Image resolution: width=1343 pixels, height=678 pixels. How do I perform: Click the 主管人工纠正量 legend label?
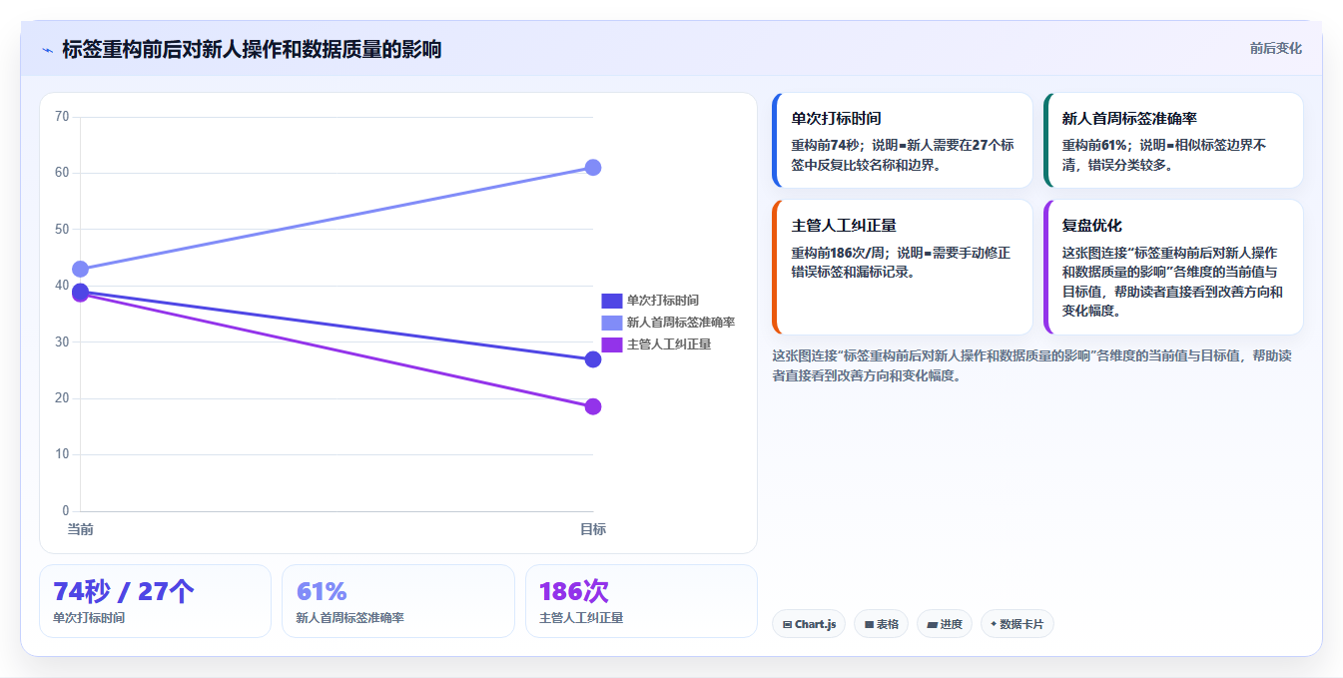pos(668,344)
